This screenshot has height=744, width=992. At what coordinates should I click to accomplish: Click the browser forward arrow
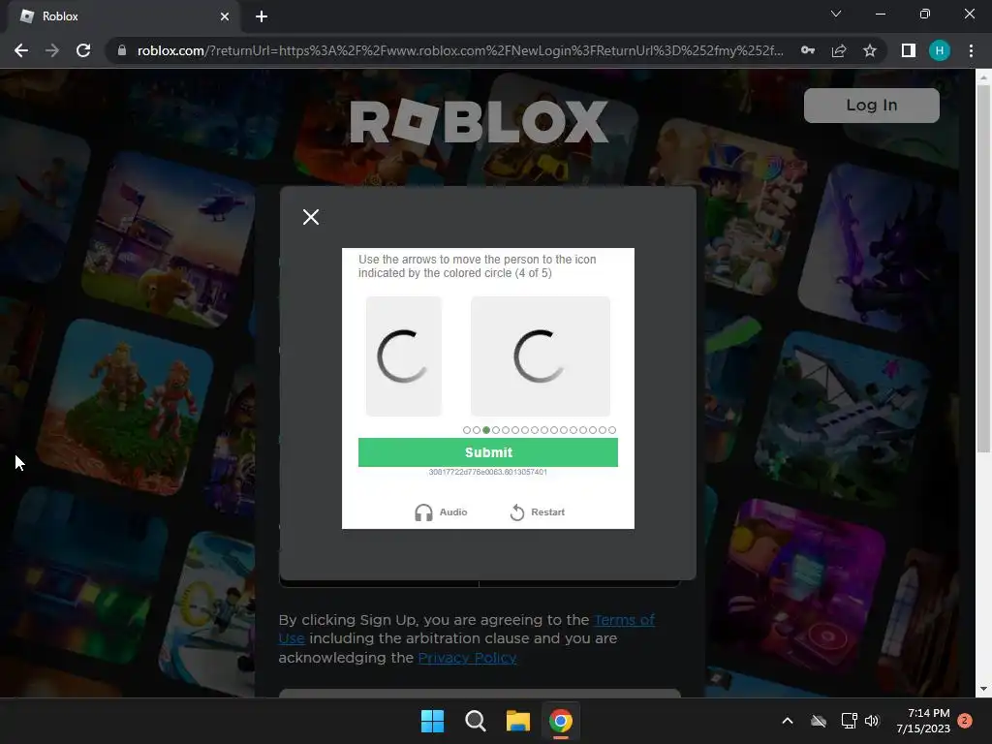[52, 50]
